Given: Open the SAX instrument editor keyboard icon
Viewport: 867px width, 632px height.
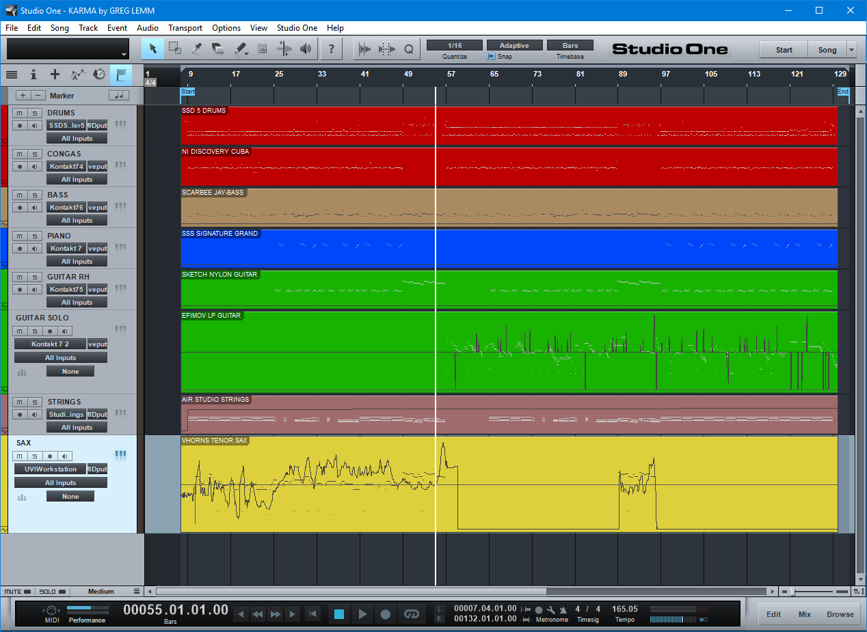Looking at the screenshot, I should click(x=120, y=454).
